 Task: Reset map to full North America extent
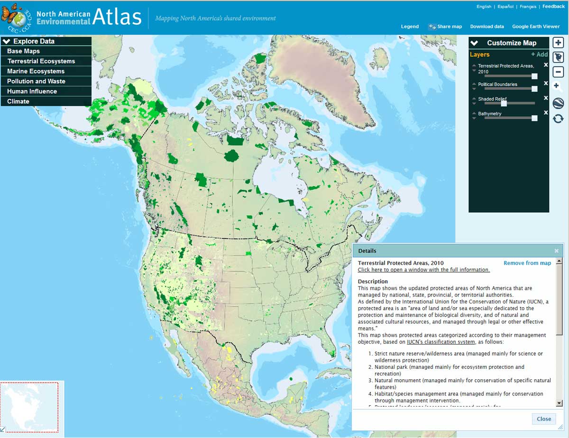pos(558,57)
